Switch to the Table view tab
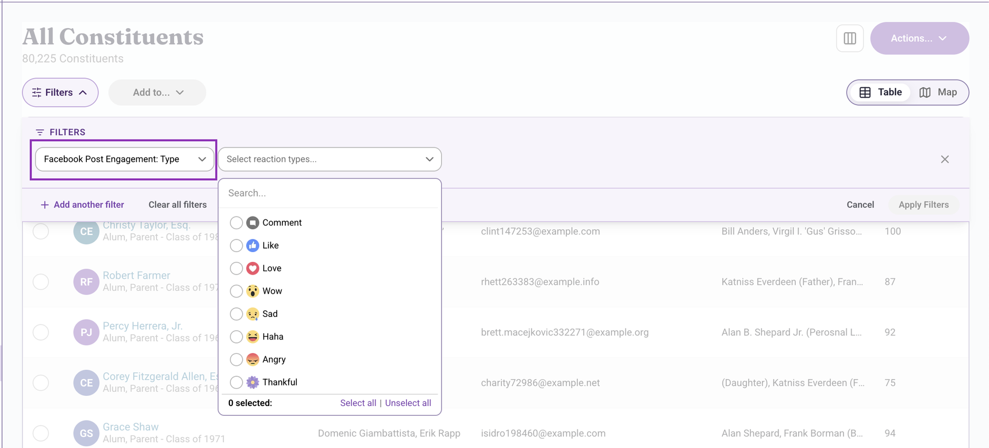The image size is (989, 448). pyautogui.click(x=880, y=92)
